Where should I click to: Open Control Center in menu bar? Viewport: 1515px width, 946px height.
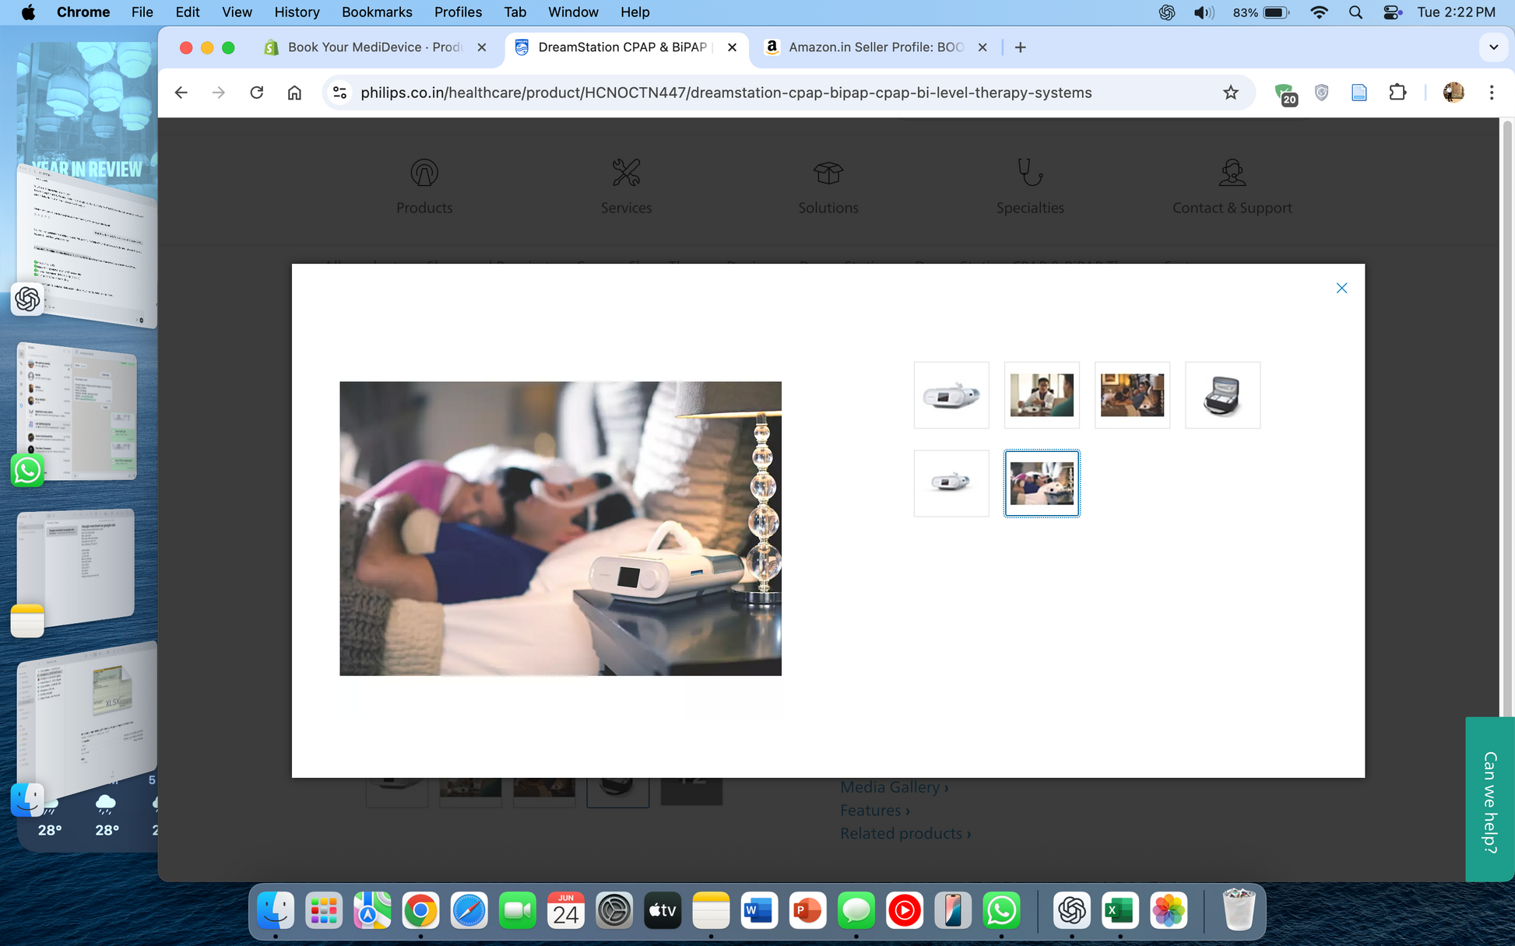point(1392,12)
